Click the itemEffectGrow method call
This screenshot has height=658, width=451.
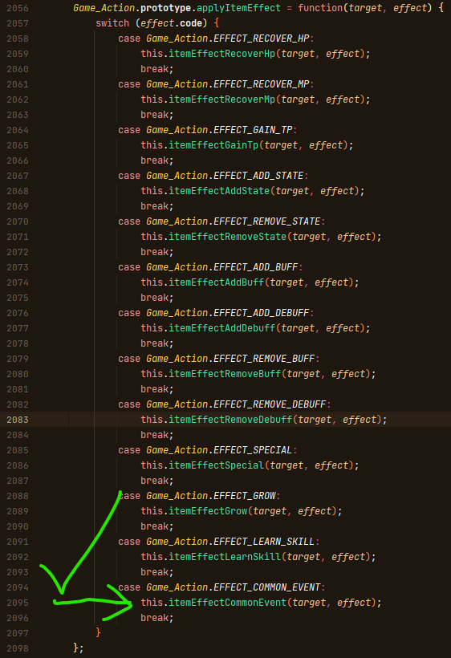tap(208, 511)
